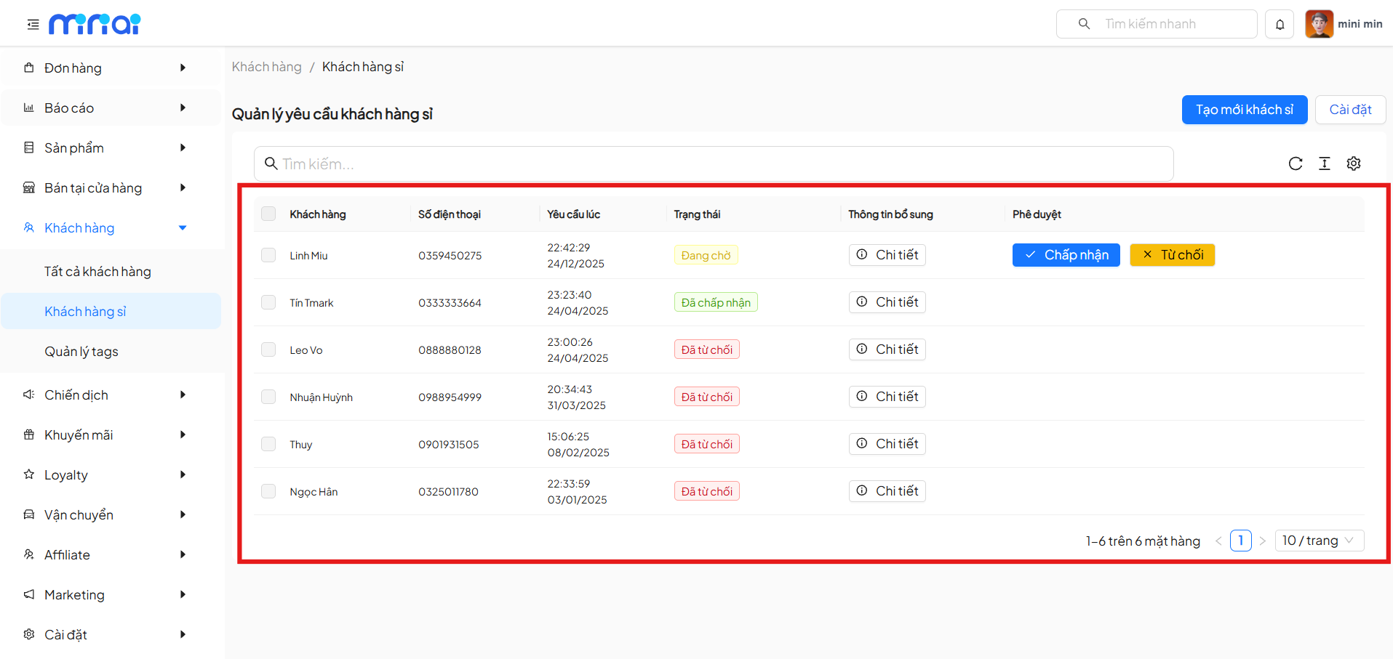This screenshot has height=659, width=1393.
Task: Go to Quản lý tags menu item
Action: pyautogui.click(x=81, y=352)
